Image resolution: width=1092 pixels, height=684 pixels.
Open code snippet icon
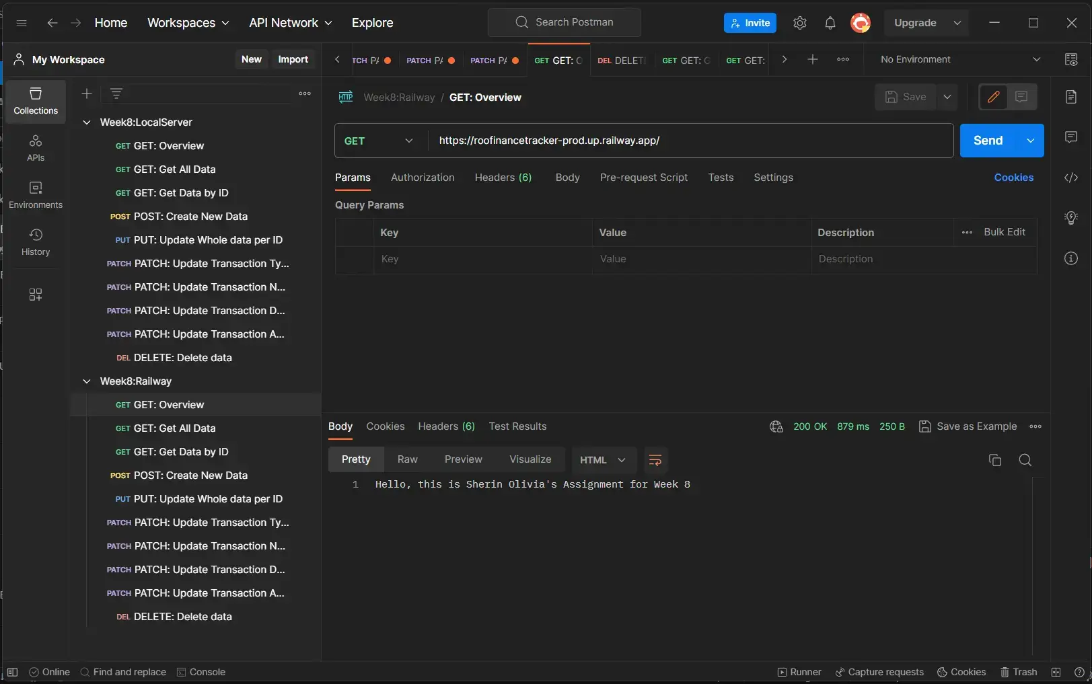(x=1071, y=178)
